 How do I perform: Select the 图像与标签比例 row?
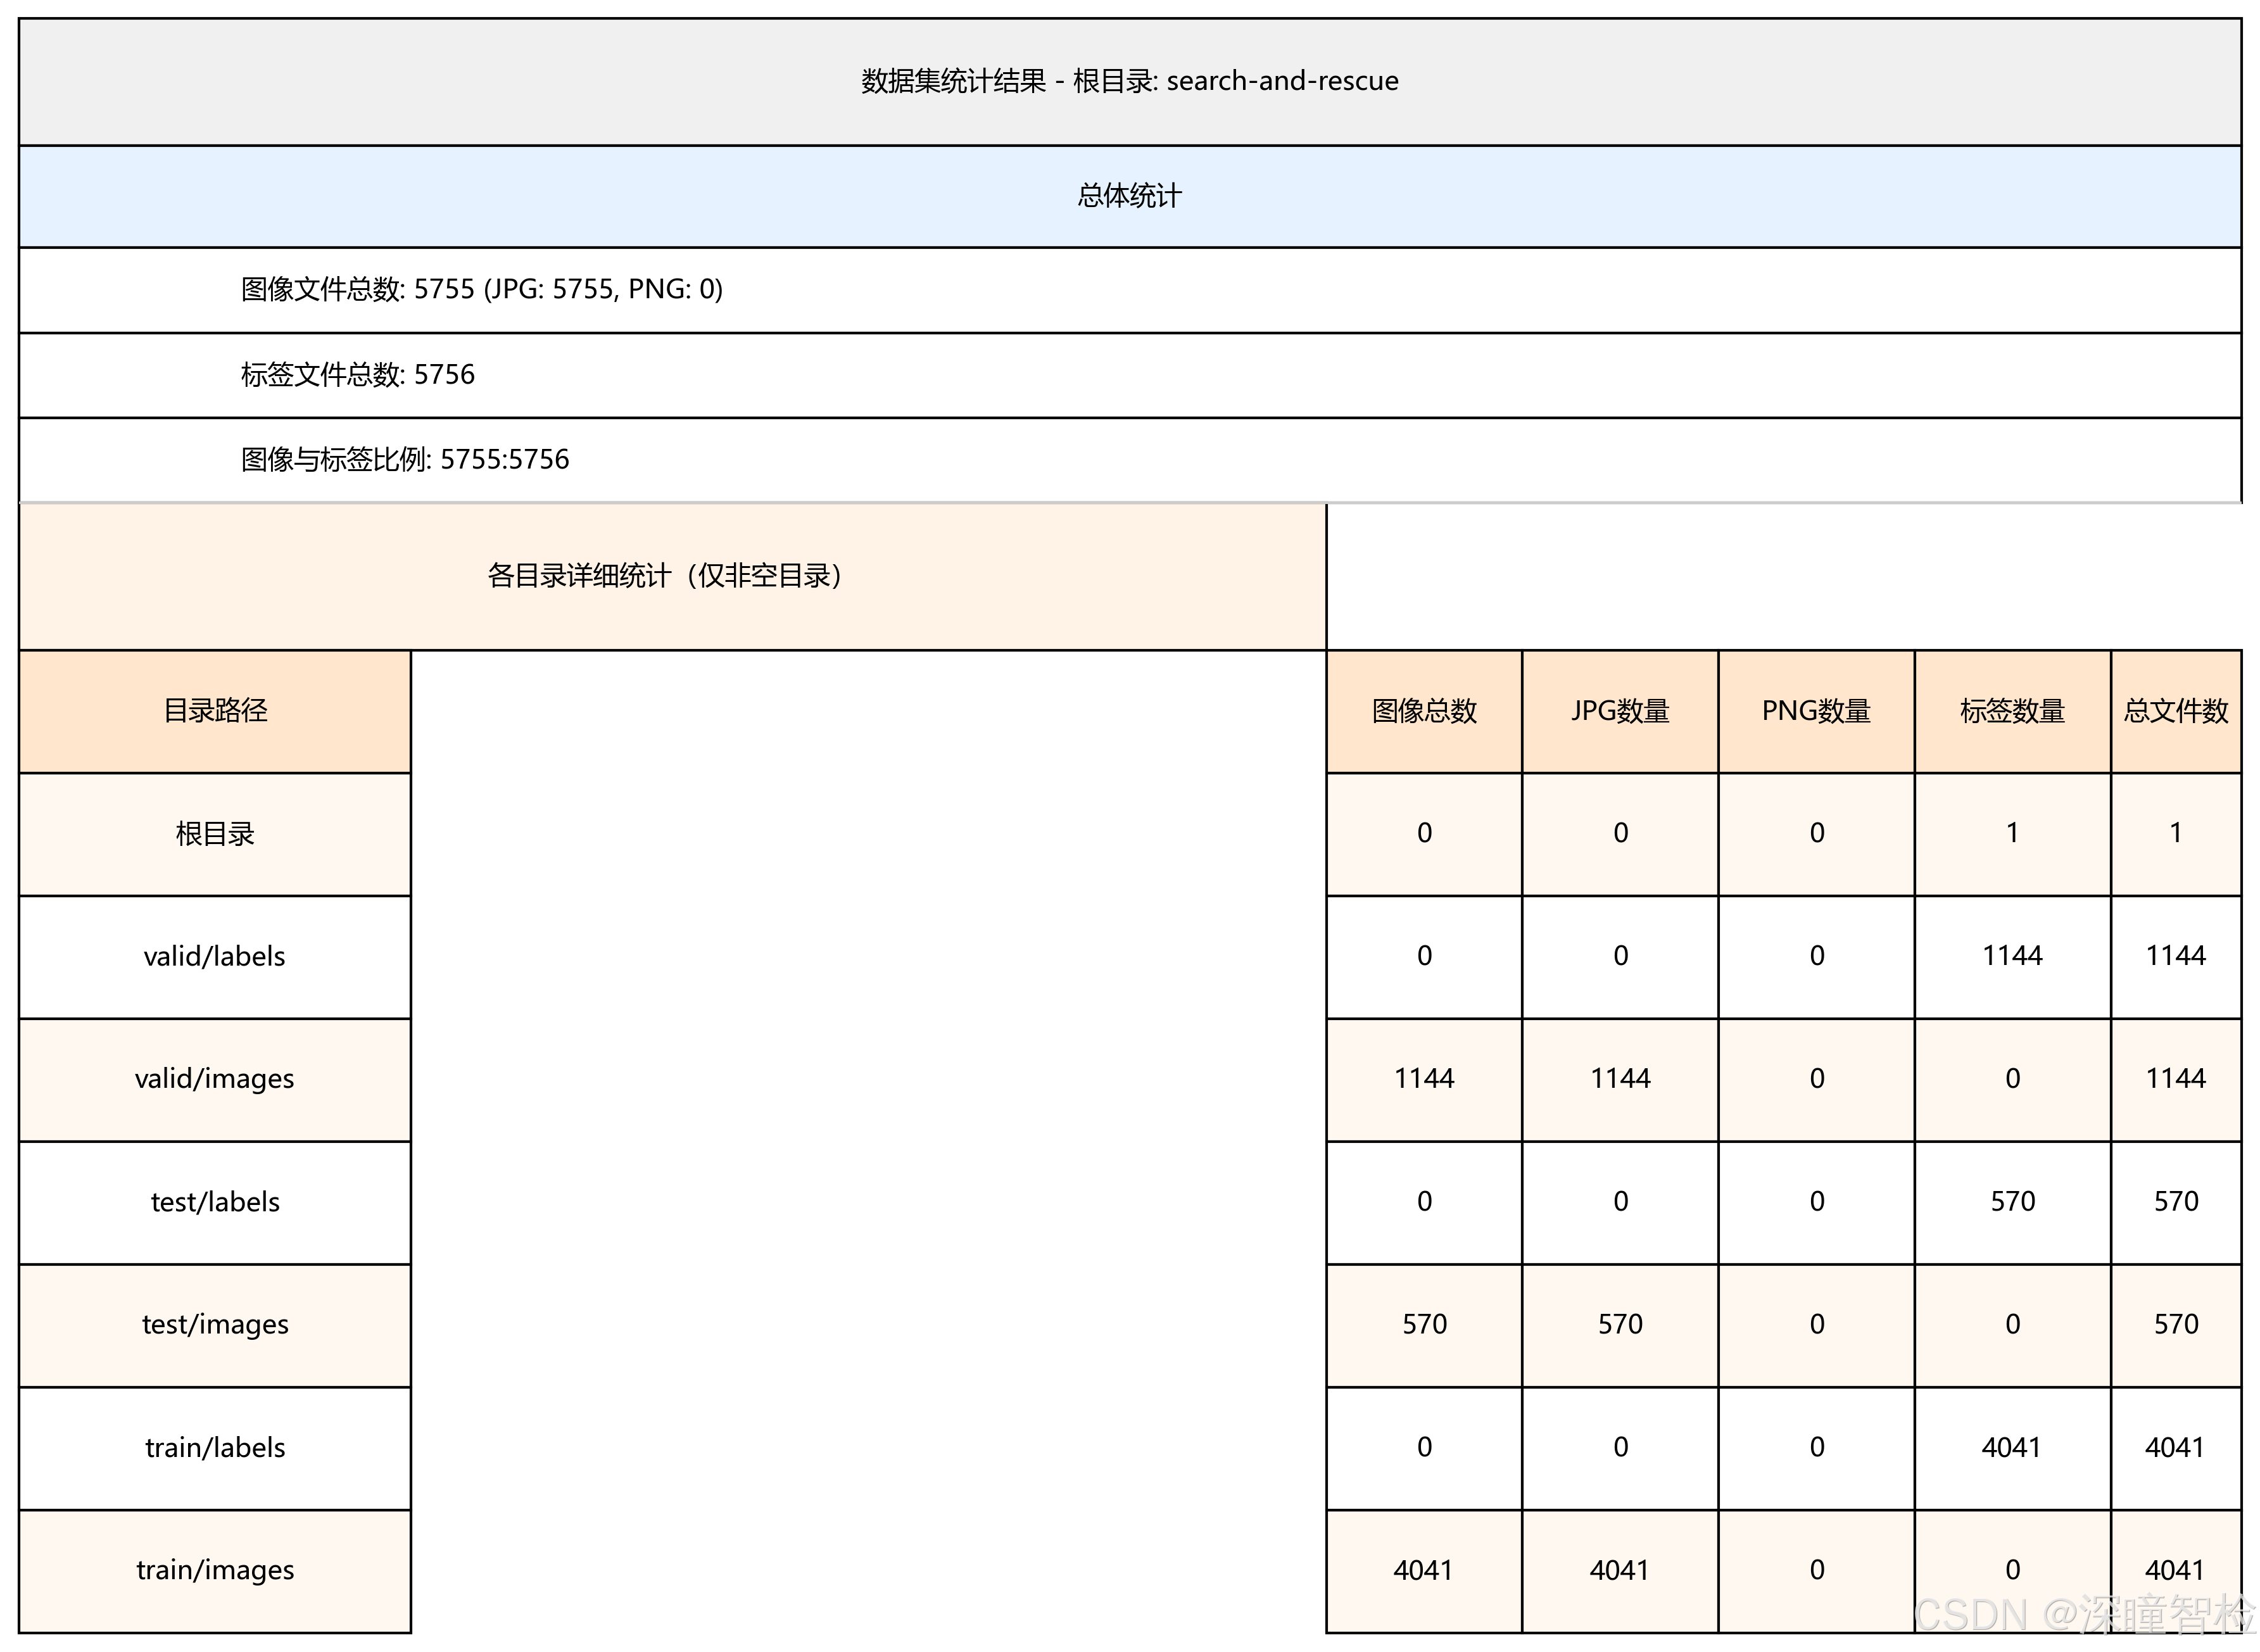pos(404,460)
